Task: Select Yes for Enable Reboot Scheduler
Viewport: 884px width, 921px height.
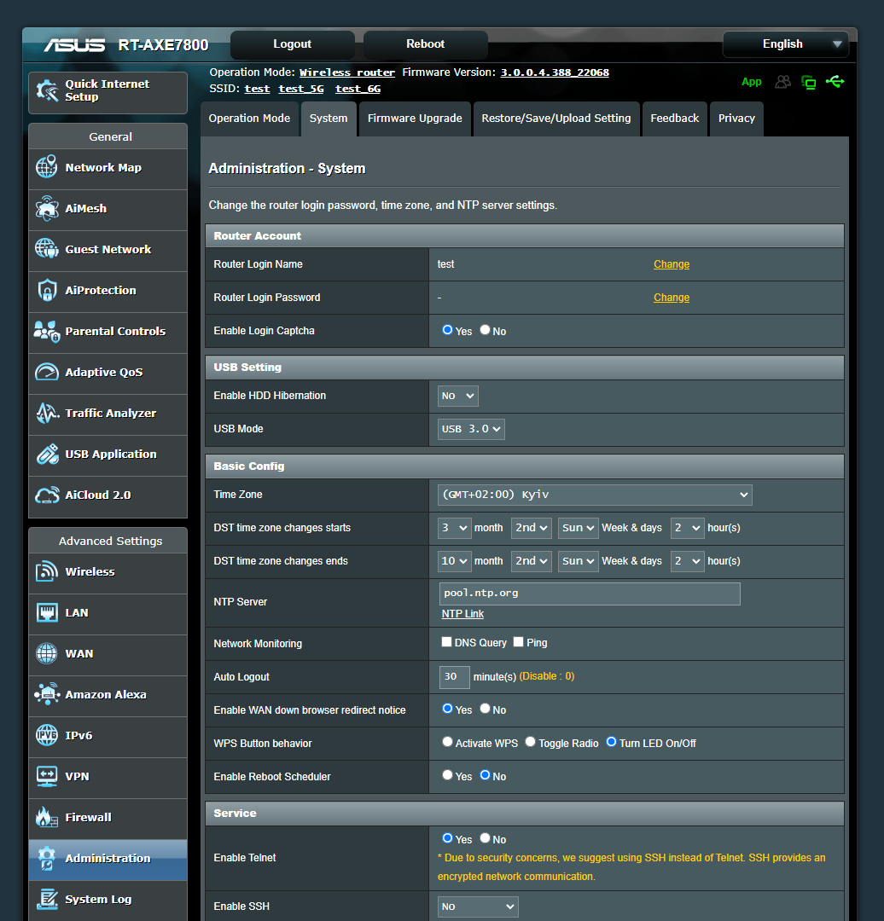Action: [447, 775]
